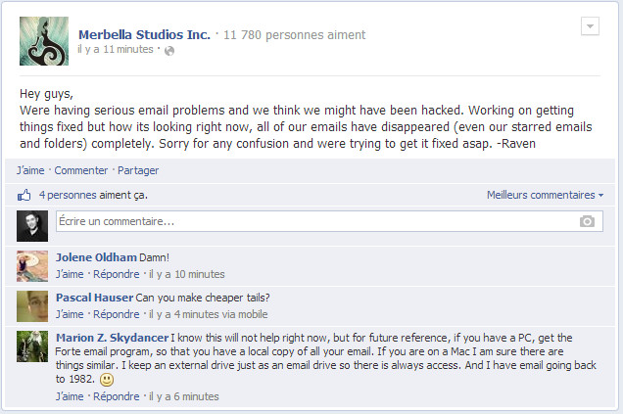The height and width of the screenshot is (414, 623).
Task: Click the globe privacy icon
Action: point(169,50)
